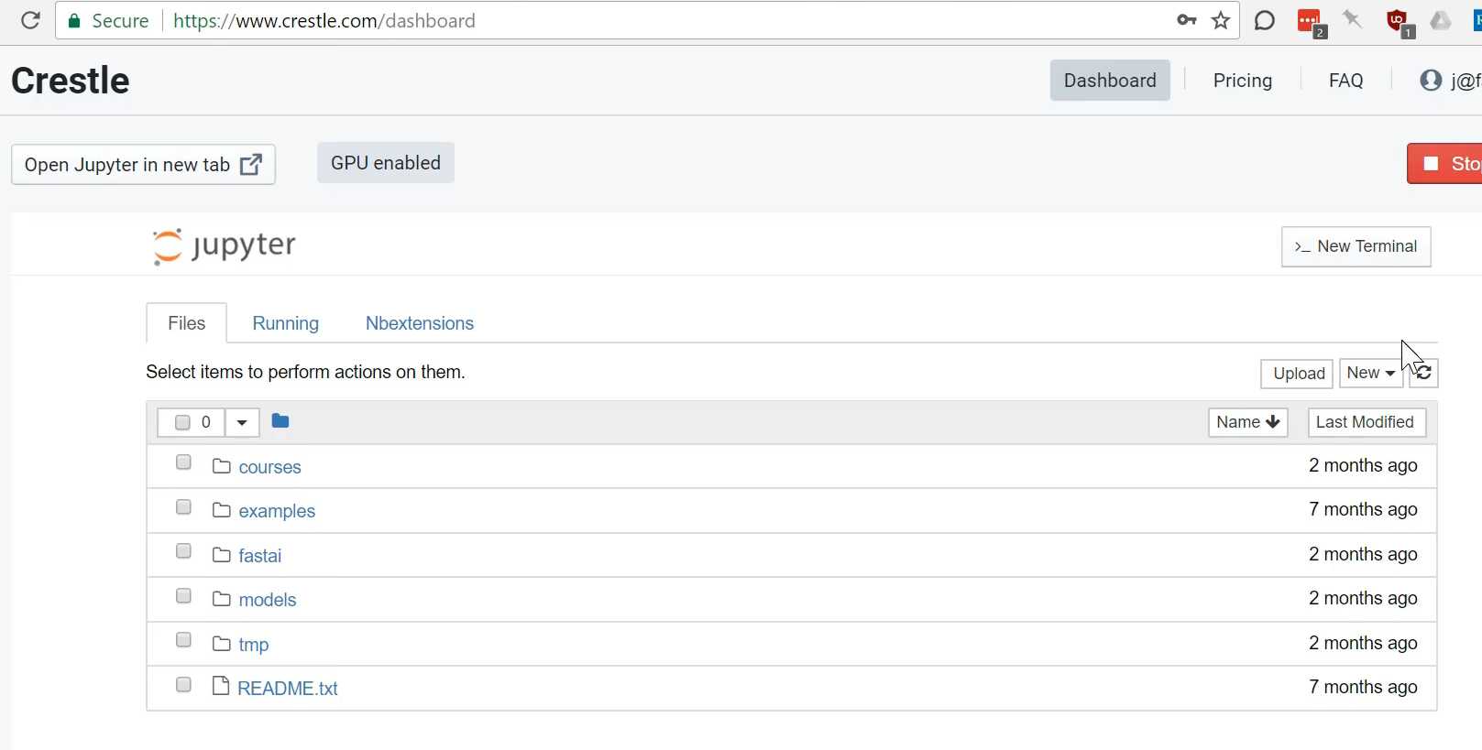1482x750 pixels.
Task: Open the fastai folder link
Action: click(259, 556)
